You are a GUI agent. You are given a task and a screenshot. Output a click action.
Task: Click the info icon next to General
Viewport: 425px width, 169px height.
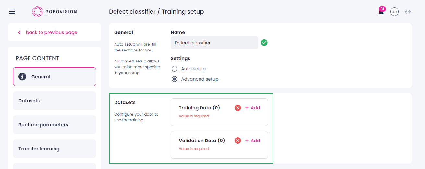click(22, 77)
